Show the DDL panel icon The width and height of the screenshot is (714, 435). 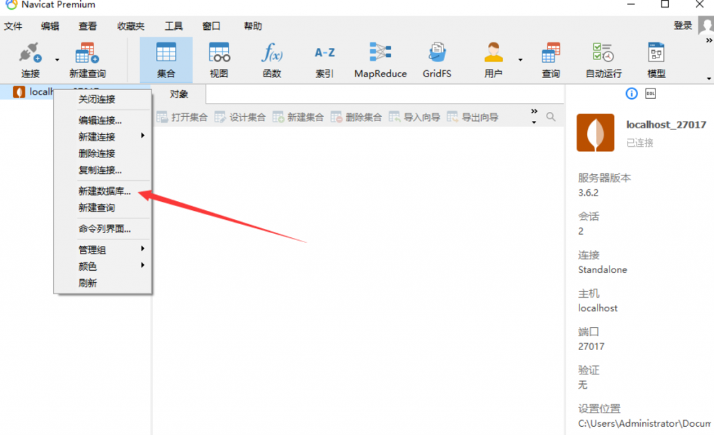[x=650, y=93]
